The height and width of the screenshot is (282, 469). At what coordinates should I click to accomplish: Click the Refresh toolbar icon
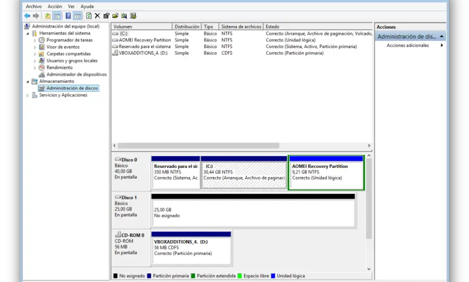tap(89, 16)
